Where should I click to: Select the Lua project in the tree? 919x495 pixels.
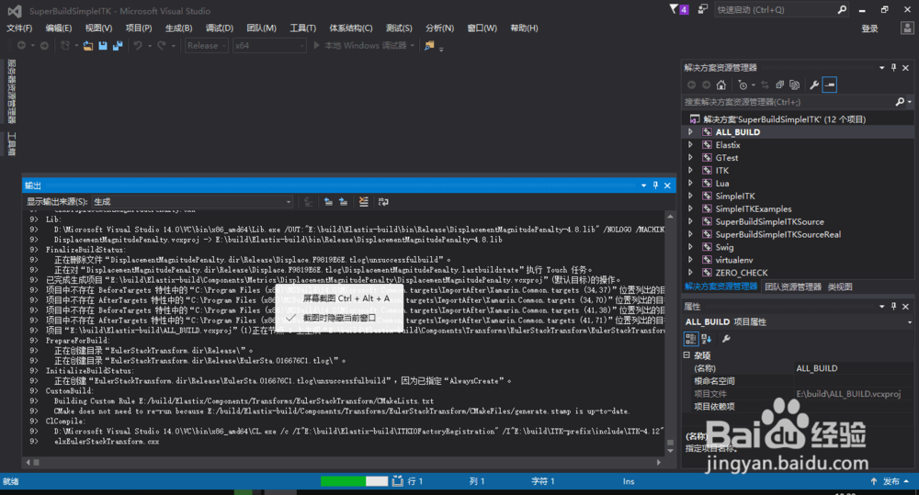tap(722, 184)
